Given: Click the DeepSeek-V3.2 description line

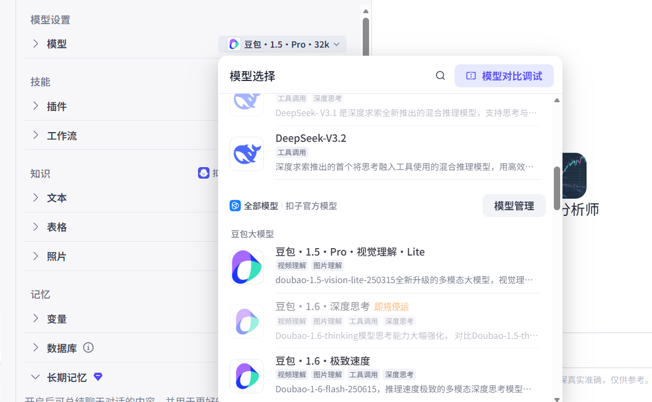Looking at the screenshot, I should click(x=404, y=167).
